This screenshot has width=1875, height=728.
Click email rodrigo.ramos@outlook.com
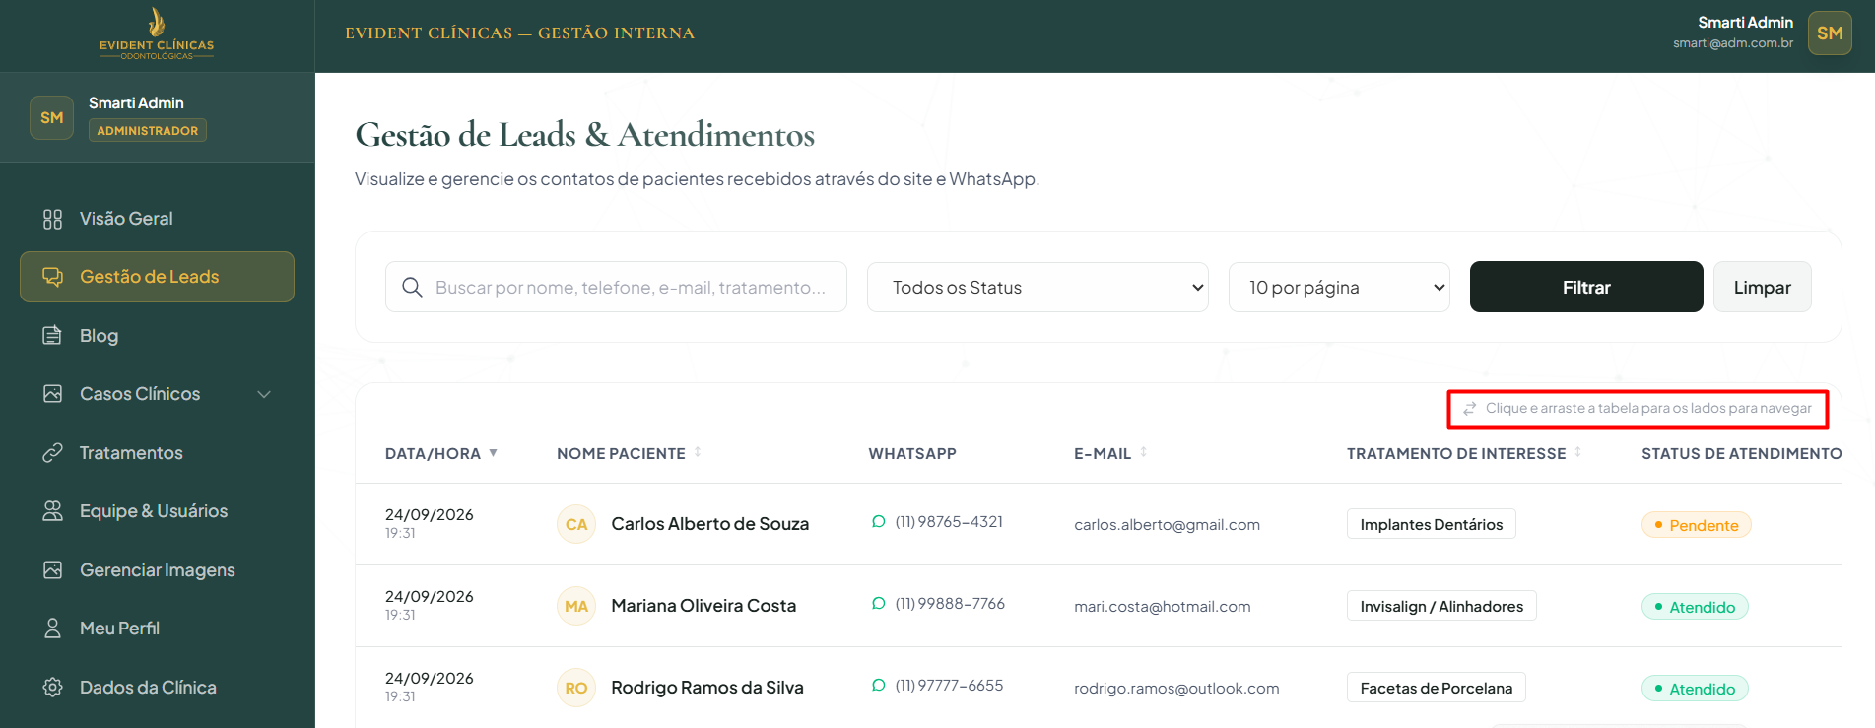(x=1176, y=689)
